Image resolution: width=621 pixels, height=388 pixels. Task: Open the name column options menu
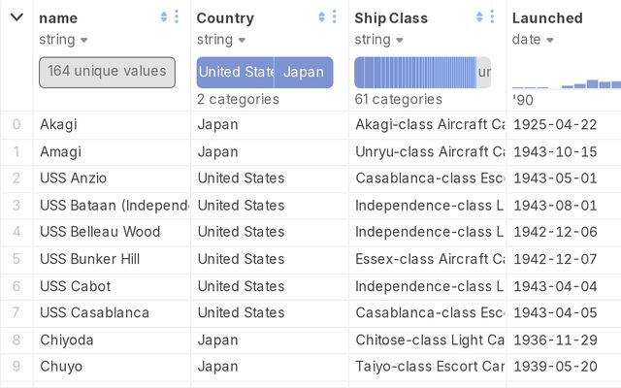(x=176, y=17)
